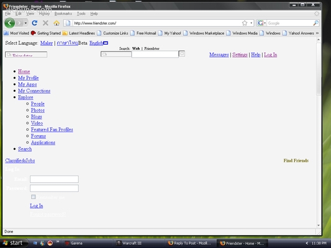The height and width of the screenshot is (248, 331).
Task: Open the Firefox home page icon
Action: click(57, 23)
